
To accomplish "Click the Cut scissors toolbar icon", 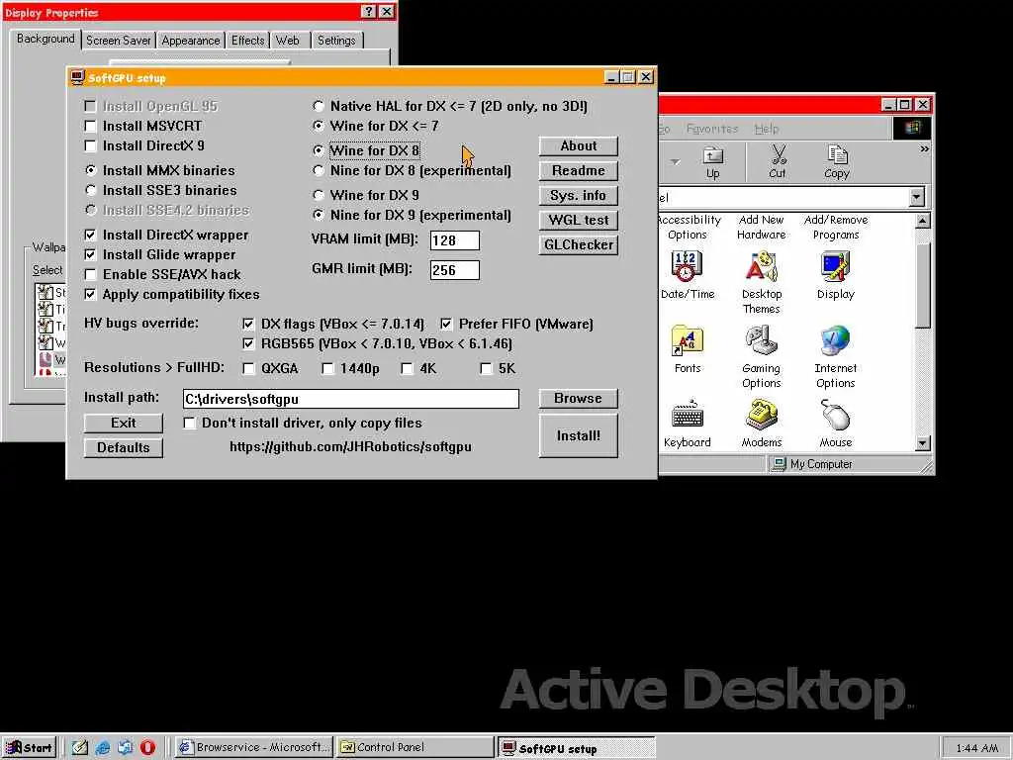I will [x=778, y=162].
